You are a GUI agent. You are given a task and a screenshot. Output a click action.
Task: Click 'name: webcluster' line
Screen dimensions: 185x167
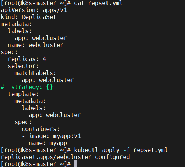(x=36, y=45)
